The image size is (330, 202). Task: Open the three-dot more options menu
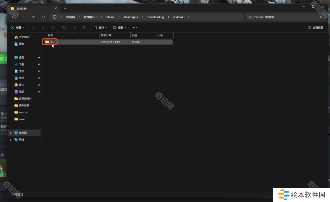pos(135,28)
